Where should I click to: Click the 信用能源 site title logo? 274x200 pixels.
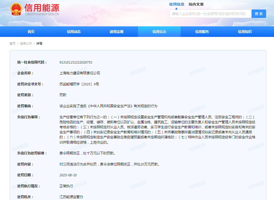coord(42,8)
